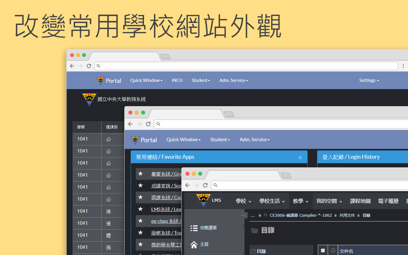Go back in the middle Portal browser window
Viewport: 408px width, 255px height.
point(130,124)
